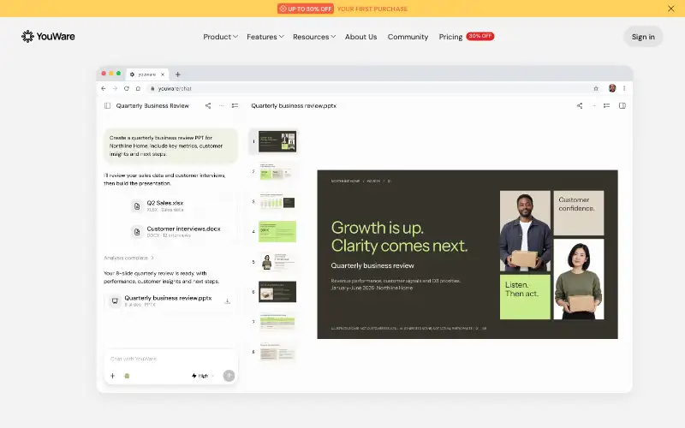Screen dimensions: 685x428
Task: Expand the Features menu
Action: coord(265,37)
